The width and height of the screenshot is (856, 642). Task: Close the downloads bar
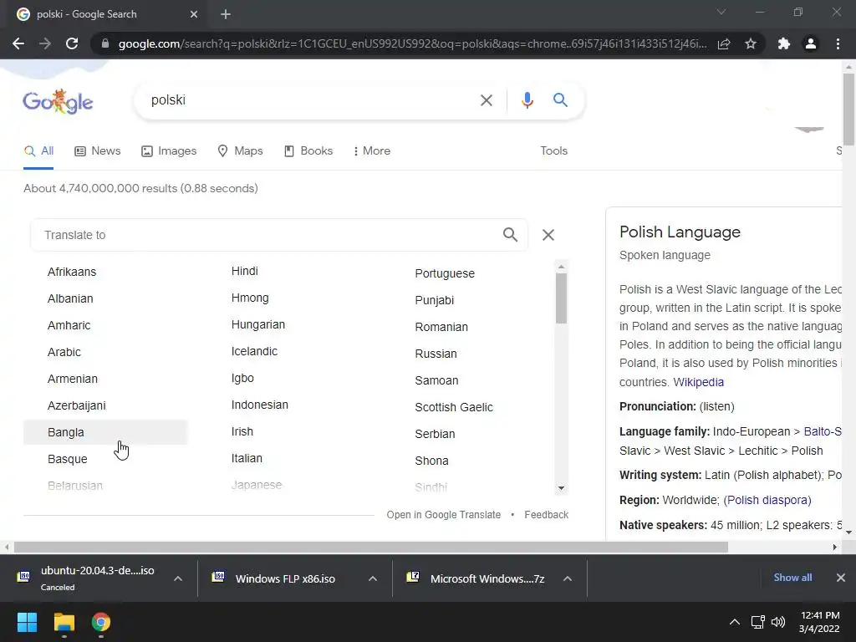point(841,578)
